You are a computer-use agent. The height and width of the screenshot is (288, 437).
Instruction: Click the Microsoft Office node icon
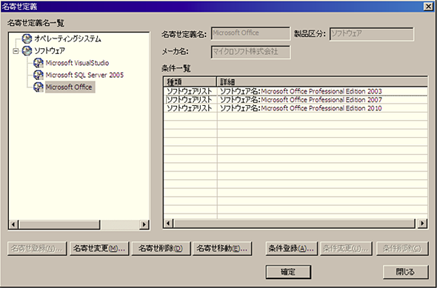[39, 87]
